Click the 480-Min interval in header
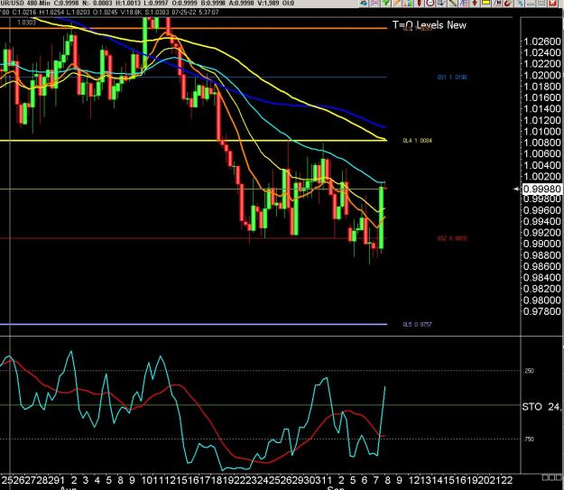 (37, 4)
